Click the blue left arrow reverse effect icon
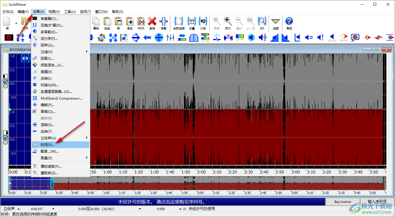This screenshot has height=217, width=395. tap(147, 38)
